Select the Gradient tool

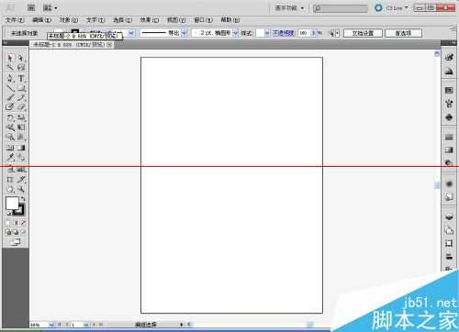click(x=21, y=148)
